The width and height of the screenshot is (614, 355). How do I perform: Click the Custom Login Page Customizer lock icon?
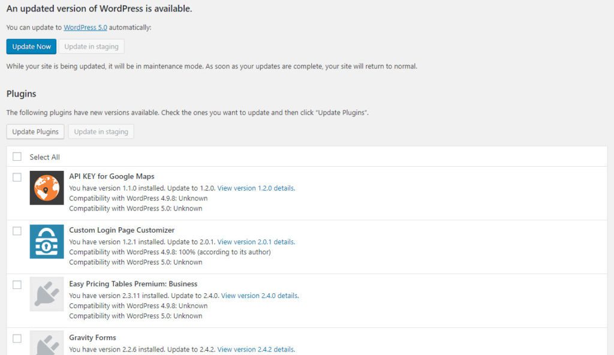(x=47, y=242)
